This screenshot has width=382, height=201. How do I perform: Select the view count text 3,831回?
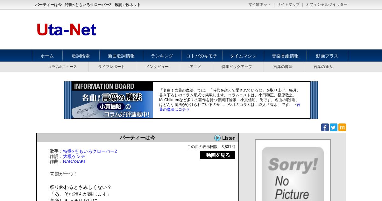click(x=228, y=147)
